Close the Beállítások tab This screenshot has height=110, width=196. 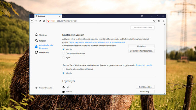click(x=60, y=16)
